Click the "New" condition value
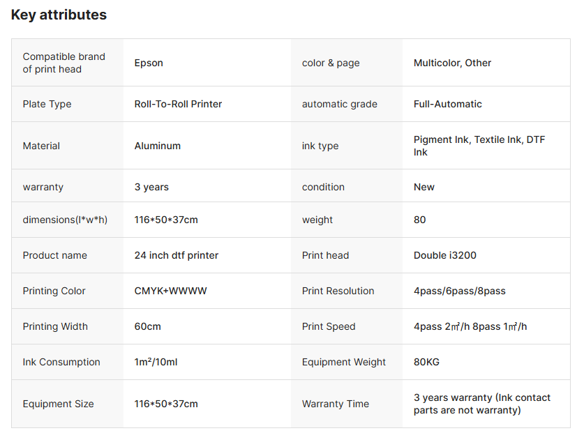 coord(424,187)
